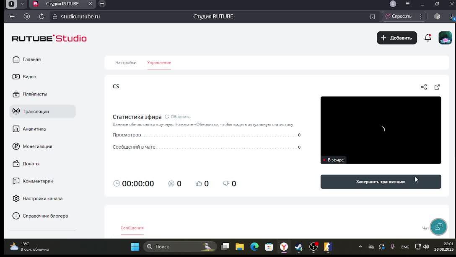This screenshot has width=456, height=257.
Task: Click the studio.rutube.ru address bar
Action: coord(80,17)
